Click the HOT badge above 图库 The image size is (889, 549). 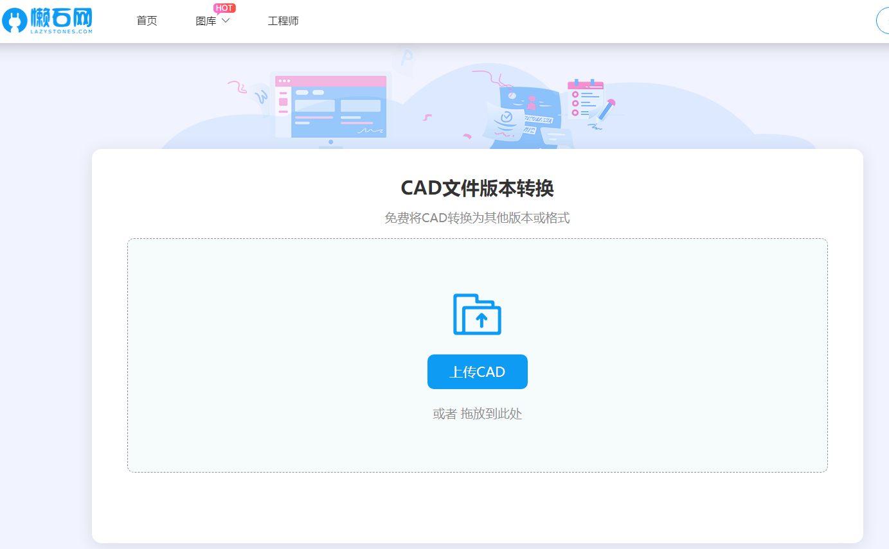tap(223, 8)
